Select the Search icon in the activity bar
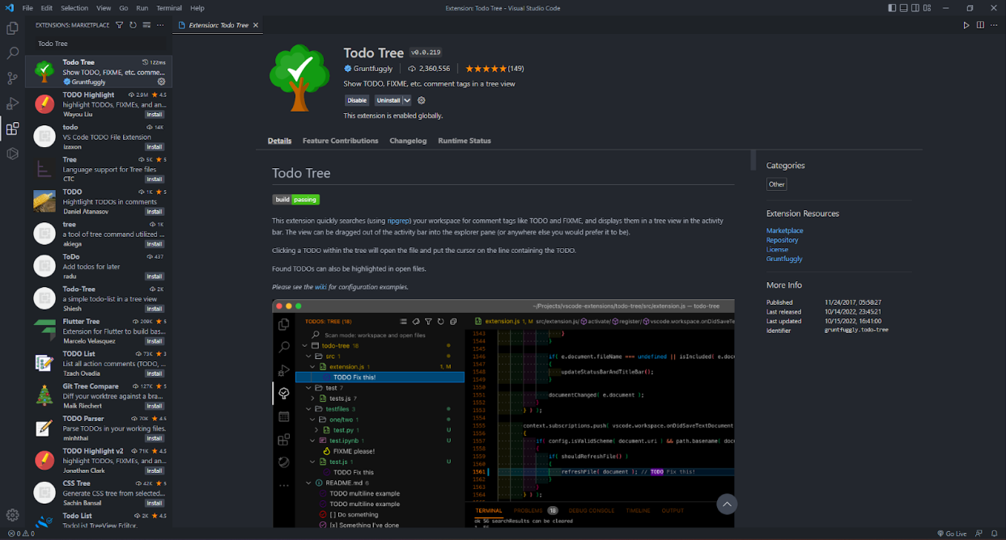 (11, 53)
